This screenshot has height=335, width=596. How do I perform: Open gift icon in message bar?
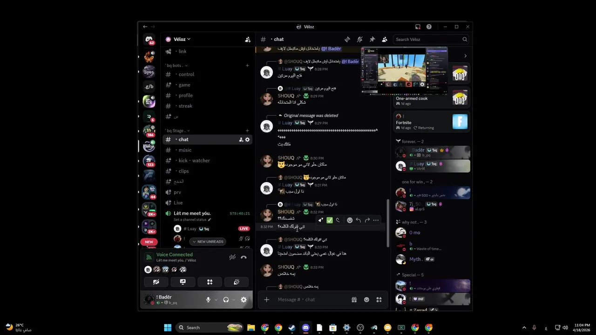coord(354,300)
